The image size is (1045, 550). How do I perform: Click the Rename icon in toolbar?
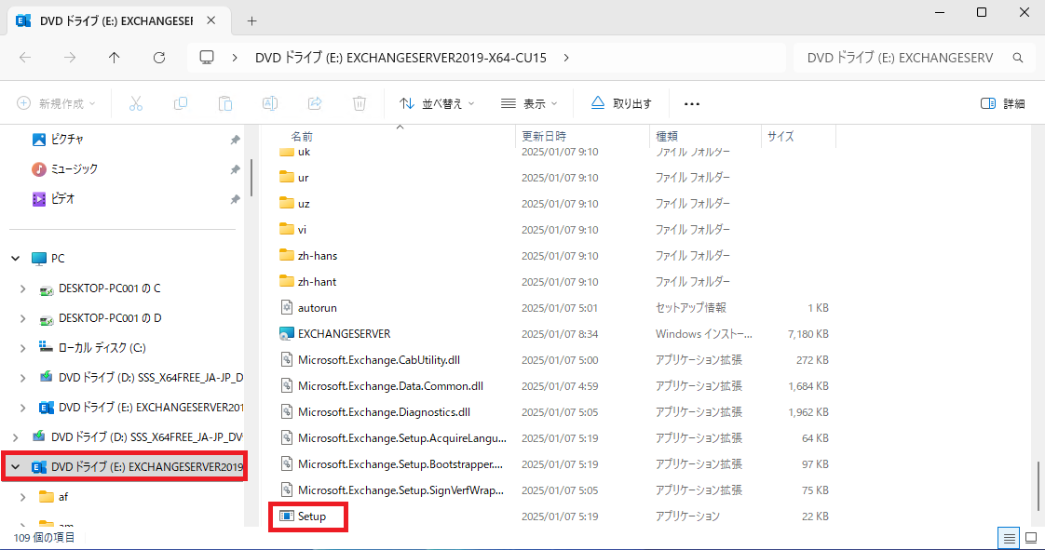pos(270,103)
